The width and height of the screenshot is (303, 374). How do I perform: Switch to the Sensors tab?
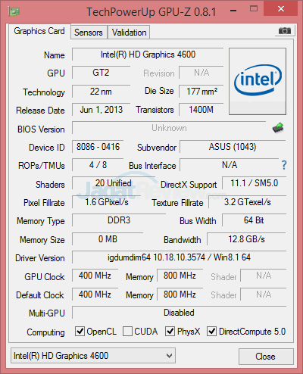pyautogui.click(x=89, y=33)
